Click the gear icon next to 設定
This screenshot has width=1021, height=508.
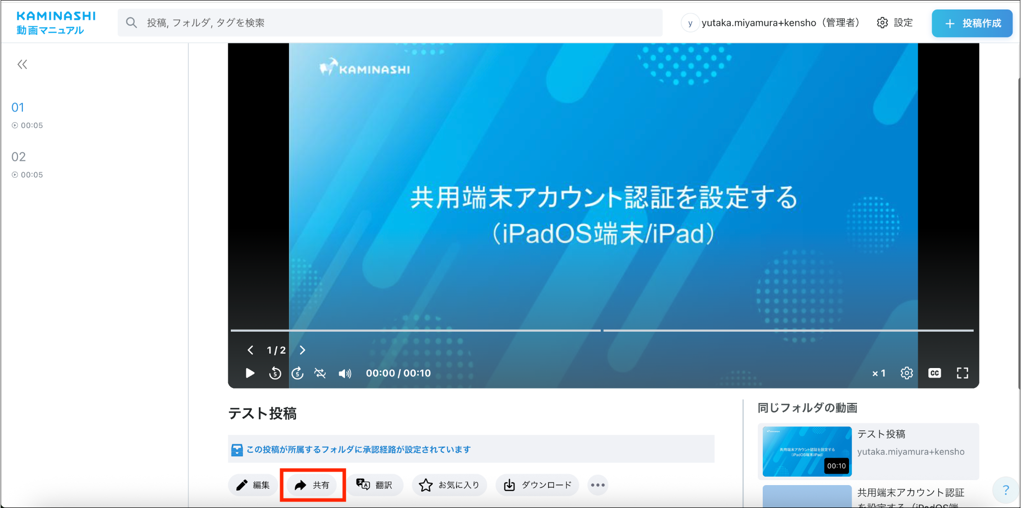(x=882, y=23)
